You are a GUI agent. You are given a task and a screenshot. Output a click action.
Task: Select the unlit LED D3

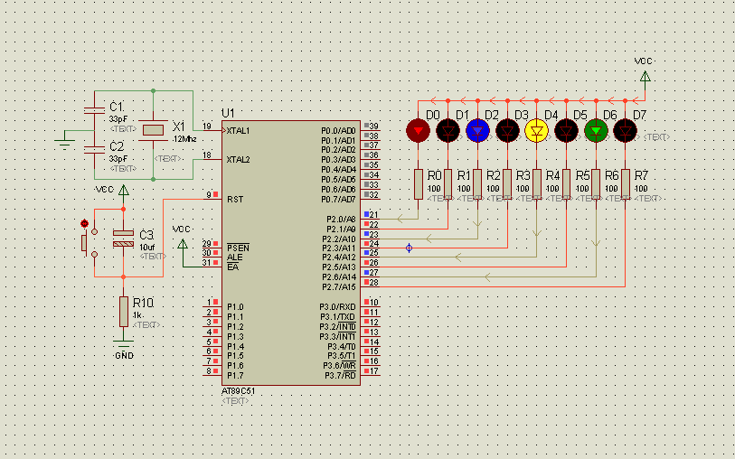pos(507,131)
